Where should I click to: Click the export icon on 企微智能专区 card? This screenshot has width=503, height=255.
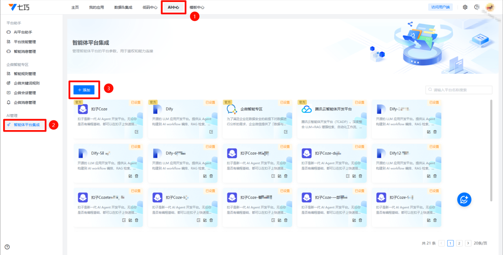click(286, 132)
